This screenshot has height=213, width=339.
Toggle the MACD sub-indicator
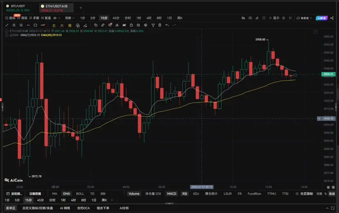point(172,193)
